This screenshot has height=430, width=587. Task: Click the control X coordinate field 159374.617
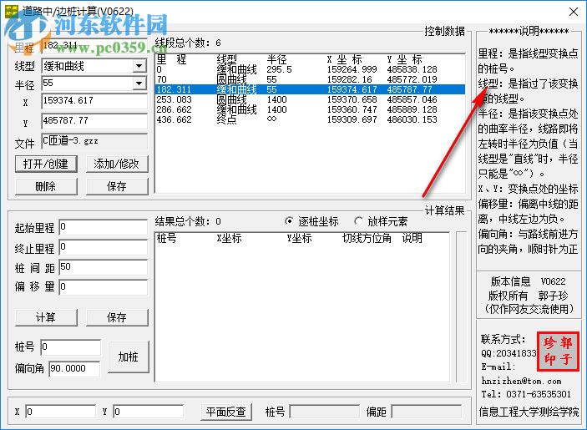point(94,101)
